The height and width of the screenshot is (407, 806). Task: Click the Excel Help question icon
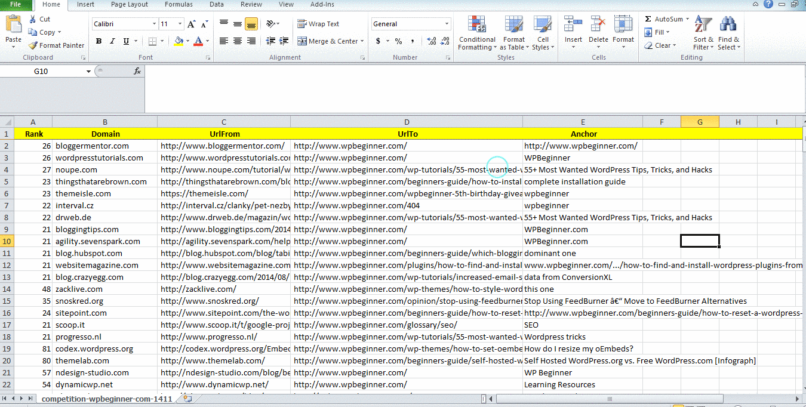tap(768, 4)
